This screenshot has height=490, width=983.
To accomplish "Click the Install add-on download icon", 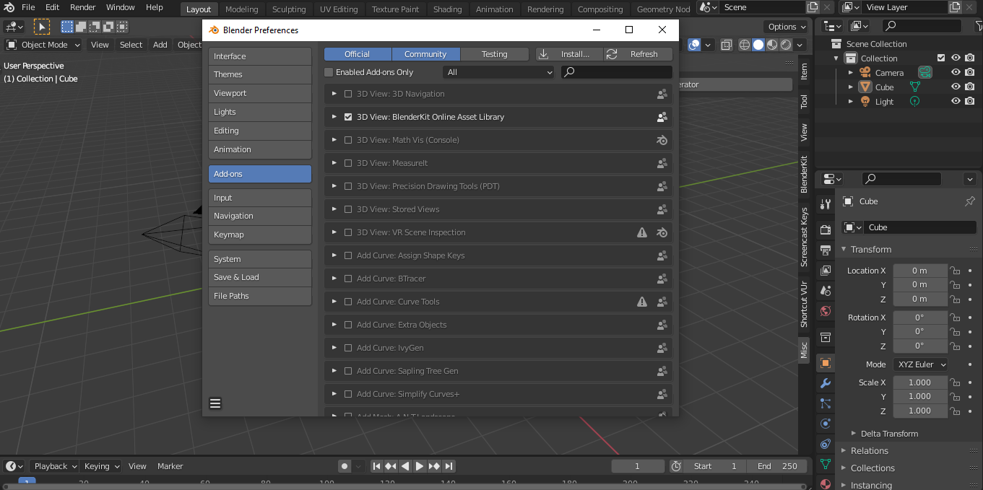I will tap(544, 54).
